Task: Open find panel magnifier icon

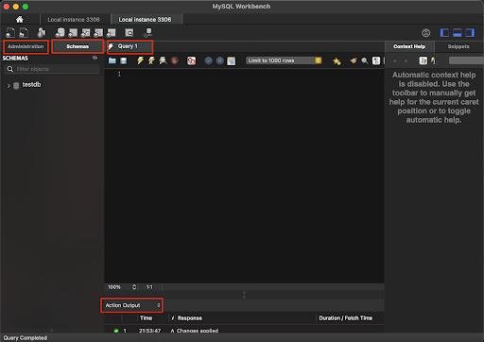Action: (365, 60)
